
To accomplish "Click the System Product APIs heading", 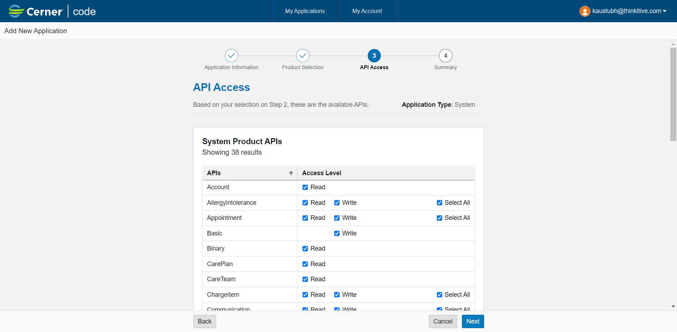I will [x=242, y=141].
